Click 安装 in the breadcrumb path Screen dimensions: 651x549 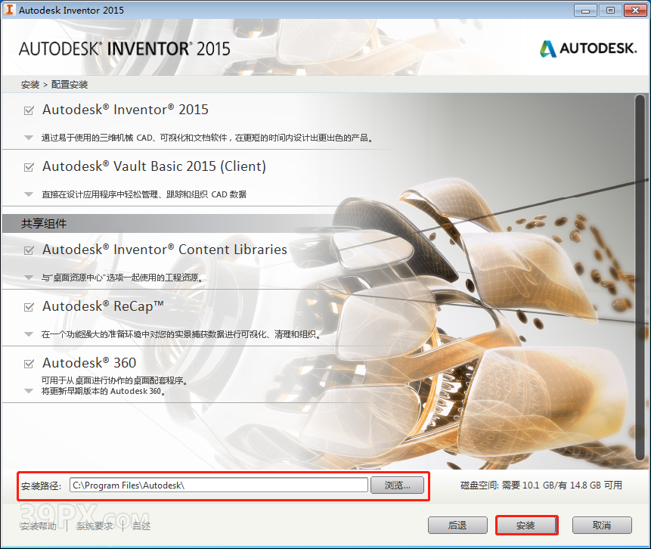[x=29, y=85]
